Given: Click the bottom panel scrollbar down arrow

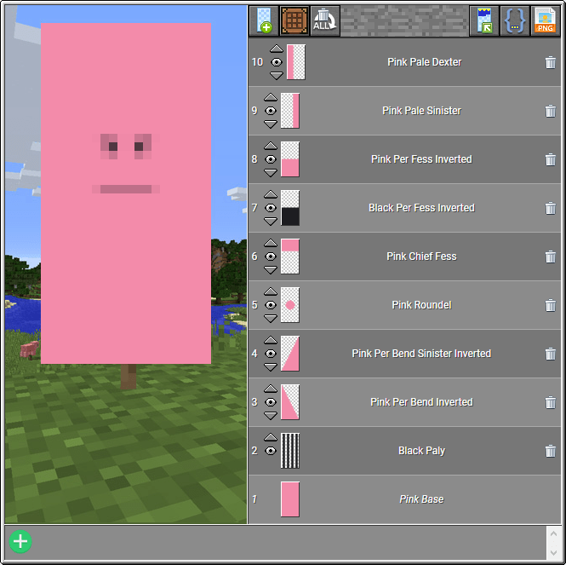Looking at the screenshot, I should [x=552, y=553].
